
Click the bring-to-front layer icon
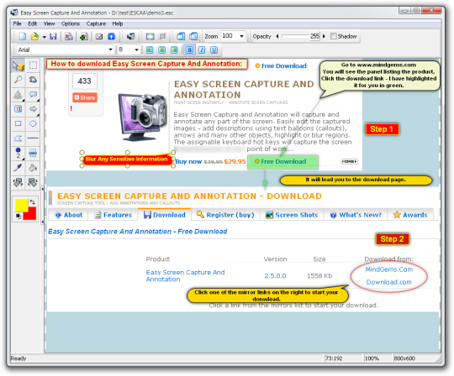pyautogui.click(x=181, y=36)
